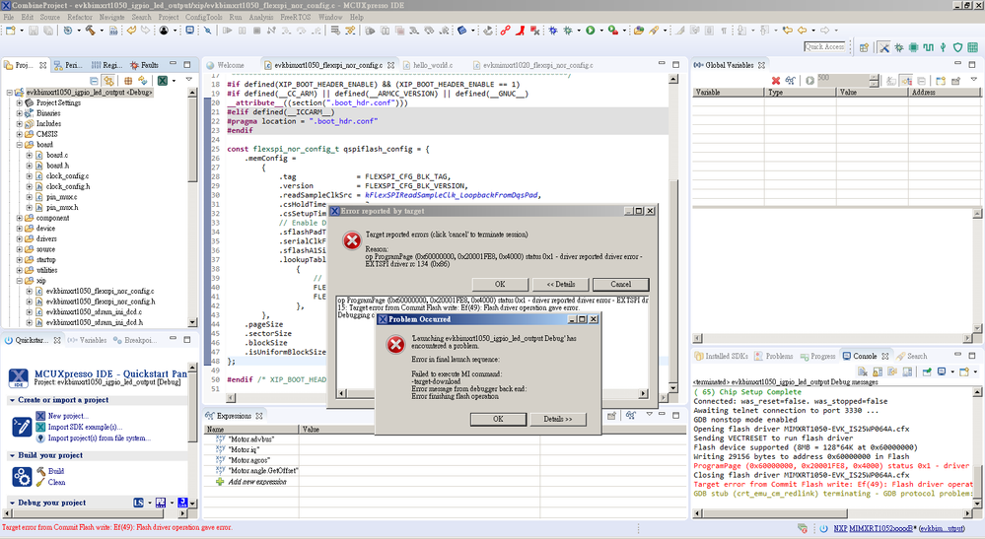Open the Peripherals USB perspective icon
985x539 pixels.
pos(943,47)
